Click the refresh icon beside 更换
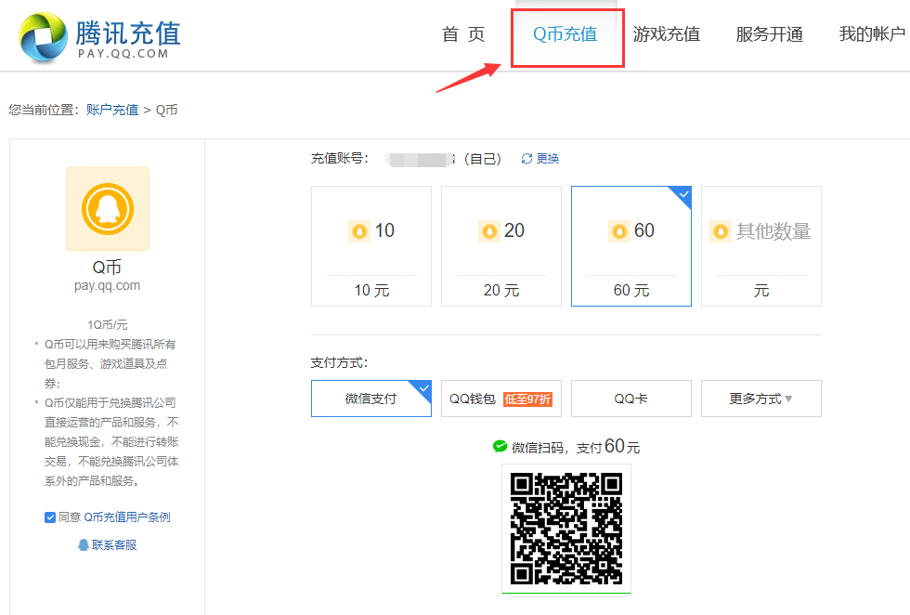The image size is (910, 615). pos(526,159)
